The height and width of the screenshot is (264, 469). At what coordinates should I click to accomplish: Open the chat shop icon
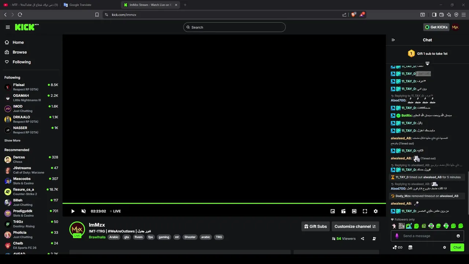(x=410, y=247)
